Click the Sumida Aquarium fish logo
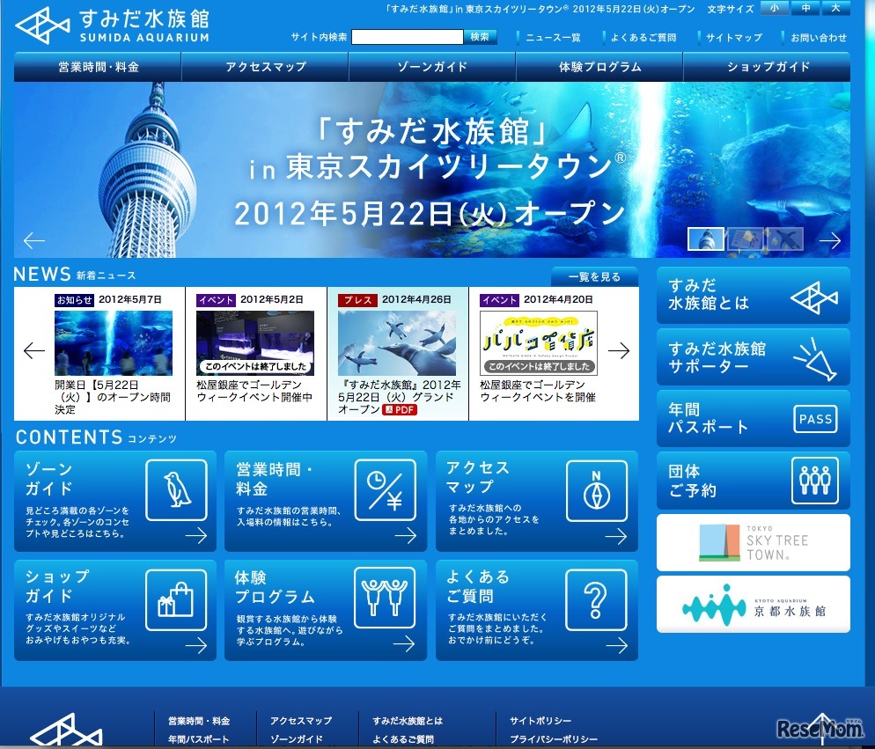The width and height of the screenshot is (875, 749). tap(43, 26)
